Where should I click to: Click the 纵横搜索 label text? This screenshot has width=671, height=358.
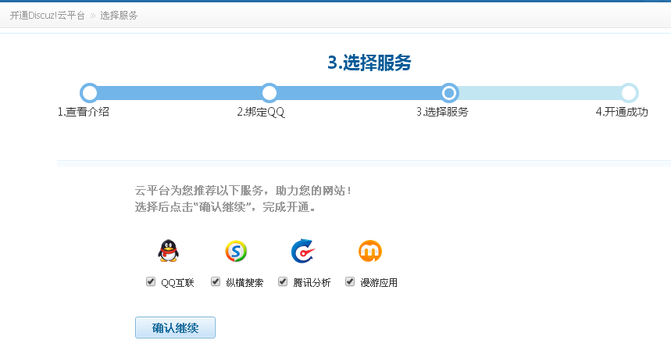click(244, 283)
